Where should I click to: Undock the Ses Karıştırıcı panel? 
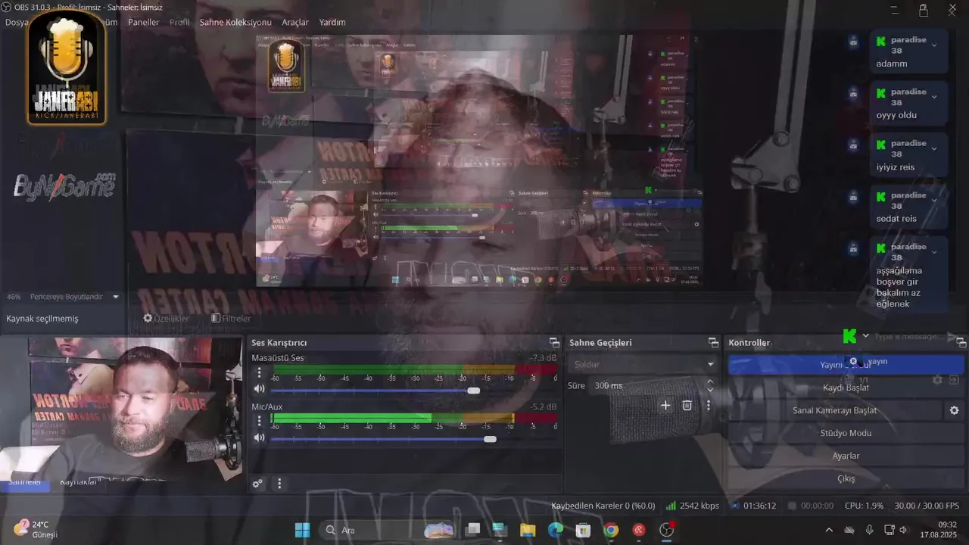554,343
